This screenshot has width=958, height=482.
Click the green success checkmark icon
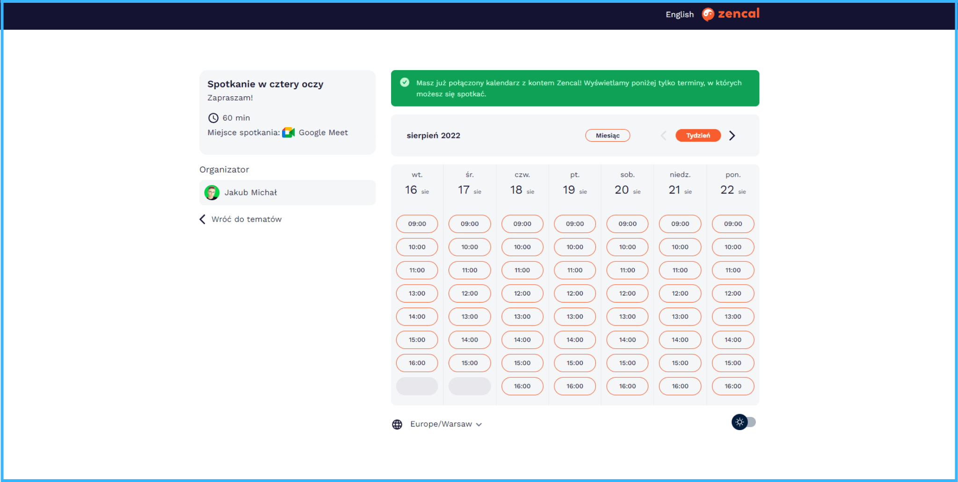(405, 83)
